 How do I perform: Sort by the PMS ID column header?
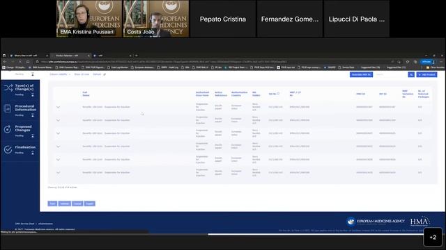point(361,94)
